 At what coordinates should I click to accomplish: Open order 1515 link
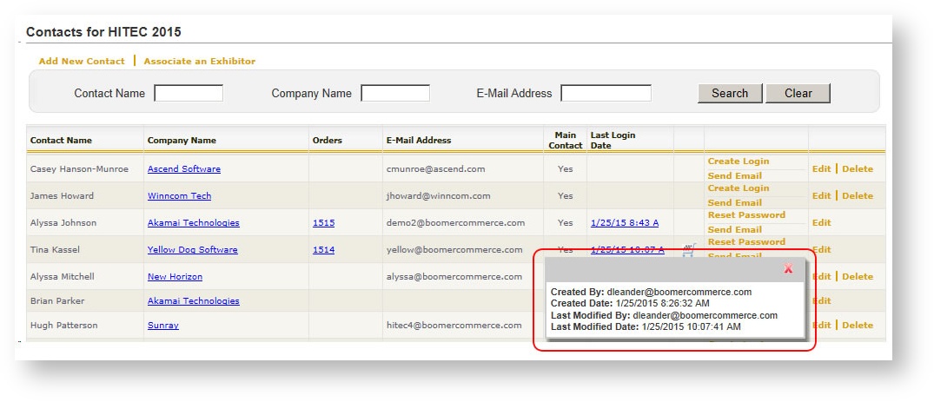point(323,223)
